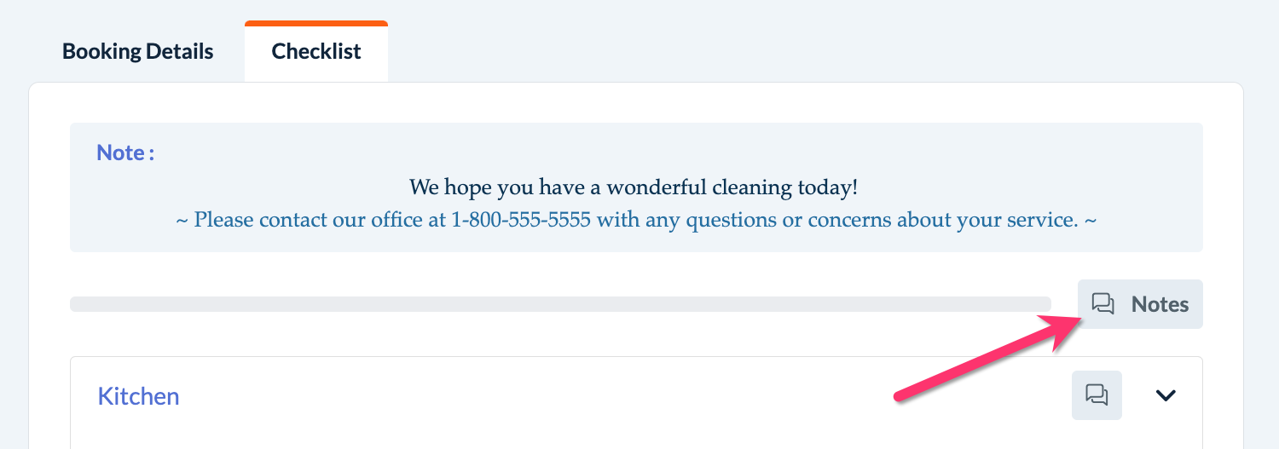Image resolution: width=1279 pixels, height=449 pixels.
Task: Click the speech bubble icon in Notes button
Action: click(x=1103, y=304)
